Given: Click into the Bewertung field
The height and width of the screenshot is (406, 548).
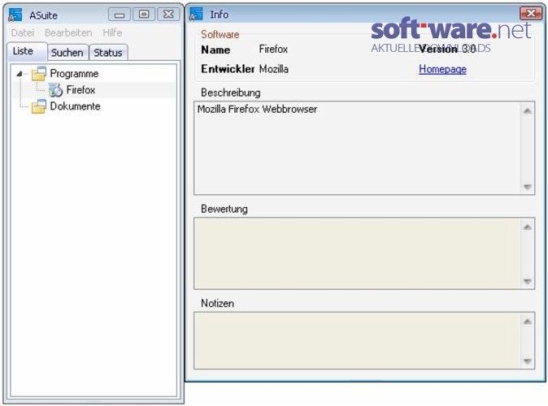Looking at the screenshot, I should [364, 253].
